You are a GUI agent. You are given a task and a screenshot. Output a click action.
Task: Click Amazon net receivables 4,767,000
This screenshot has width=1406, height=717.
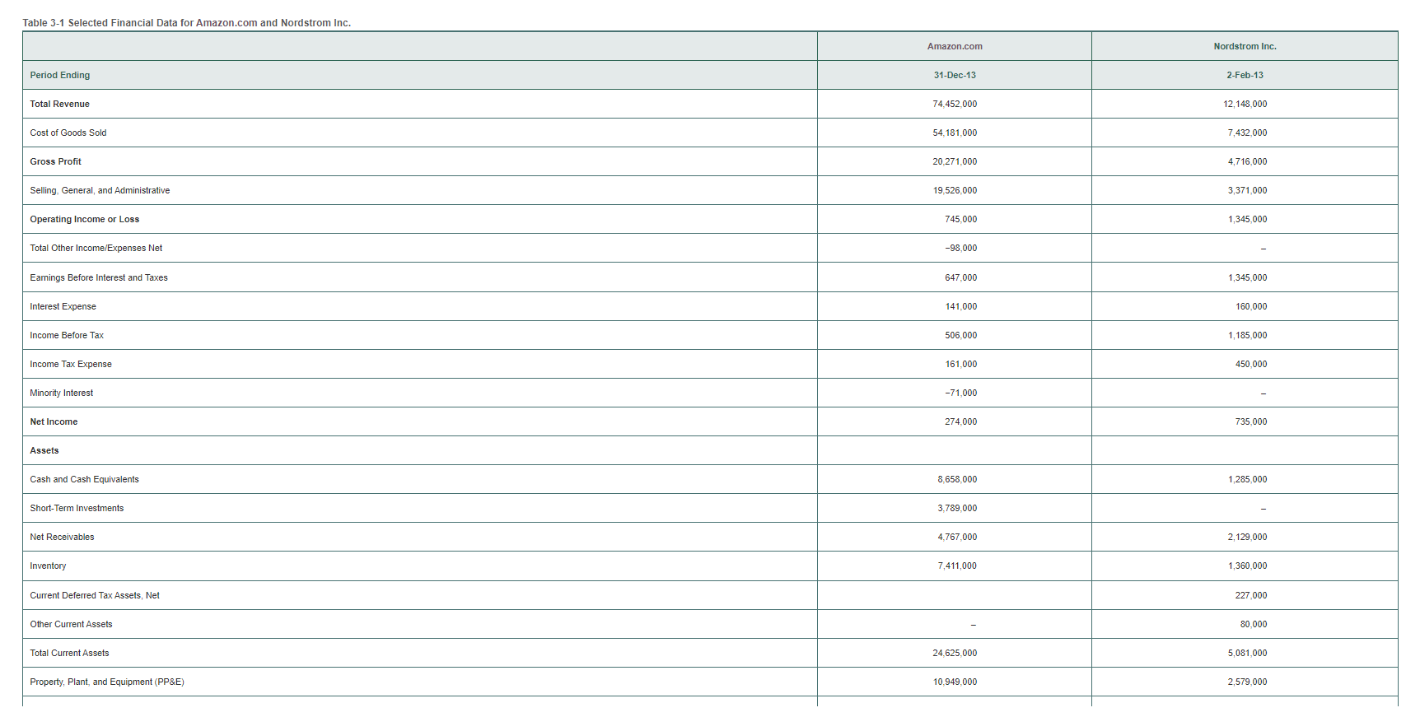click(957, 537)
